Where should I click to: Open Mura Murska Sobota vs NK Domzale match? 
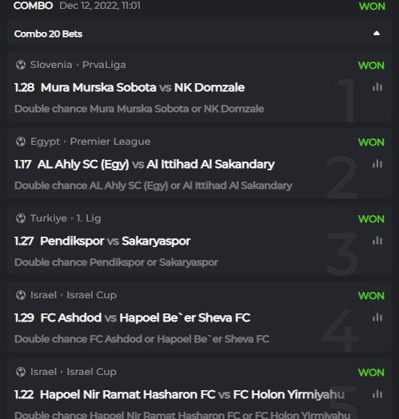coord(142,87)
